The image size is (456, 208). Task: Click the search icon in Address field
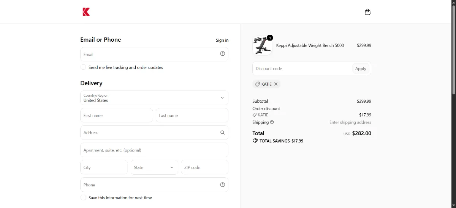pos(223,133)
